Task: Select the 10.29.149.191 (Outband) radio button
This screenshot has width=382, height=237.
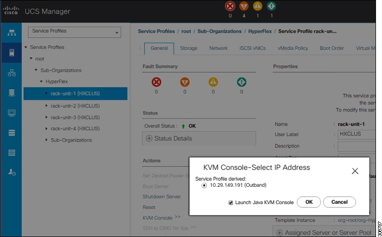Action: [x=204, y=185]
